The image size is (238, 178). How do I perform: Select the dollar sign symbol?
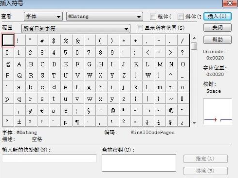coord(55,40)
